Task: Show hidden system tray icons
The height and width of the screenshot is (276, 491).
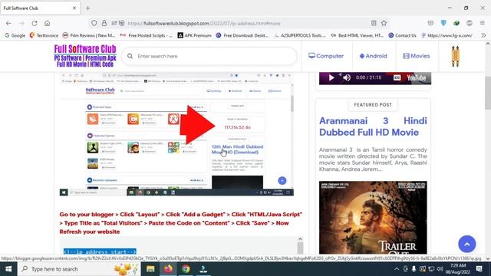Action: click(397, 269)
